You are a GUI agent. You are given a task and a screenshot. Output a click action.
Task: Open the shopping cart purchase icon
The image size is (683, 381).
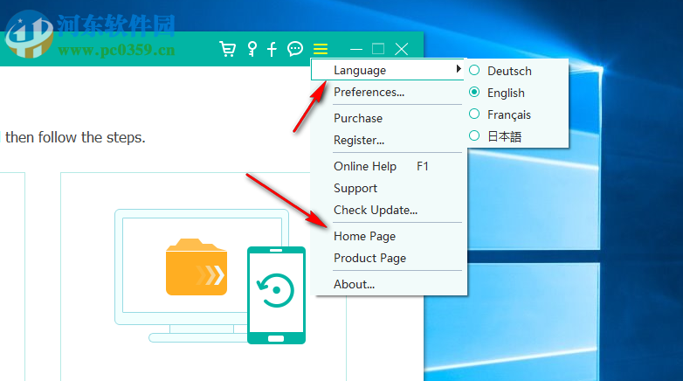227,49
